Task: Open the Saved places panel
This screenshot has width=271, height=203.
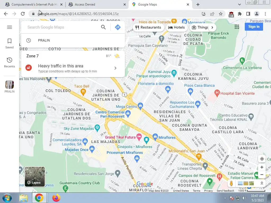Action: point(9,44)
